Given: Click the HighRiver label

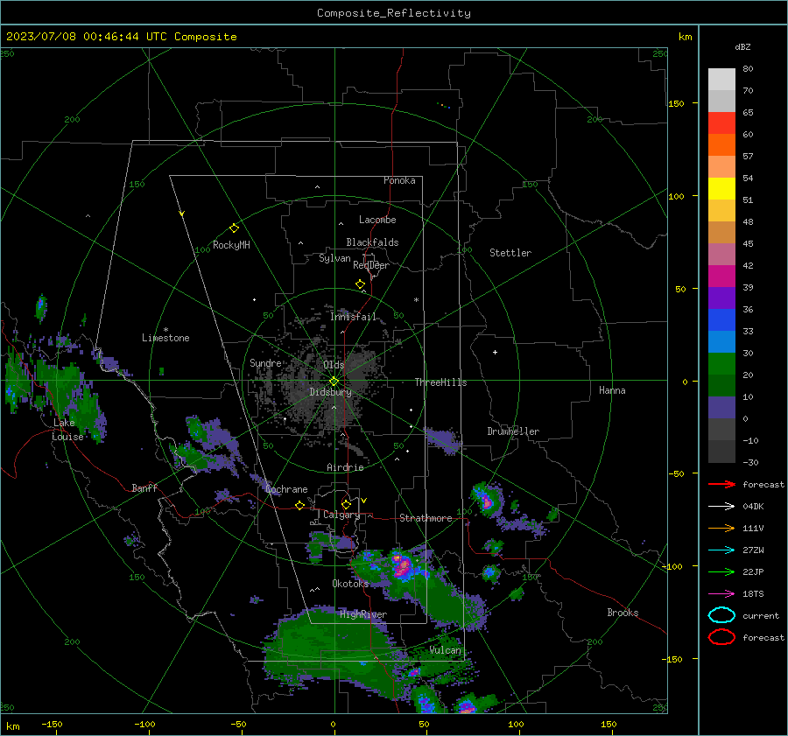Looking at the screenshot, I should point(363,614).
